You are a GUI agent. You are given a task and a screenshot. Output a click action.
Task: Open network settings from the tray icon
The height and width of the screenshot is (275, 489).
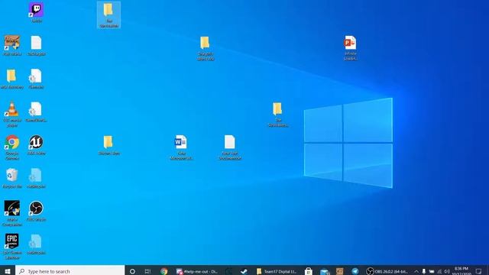tap(439, 271)
